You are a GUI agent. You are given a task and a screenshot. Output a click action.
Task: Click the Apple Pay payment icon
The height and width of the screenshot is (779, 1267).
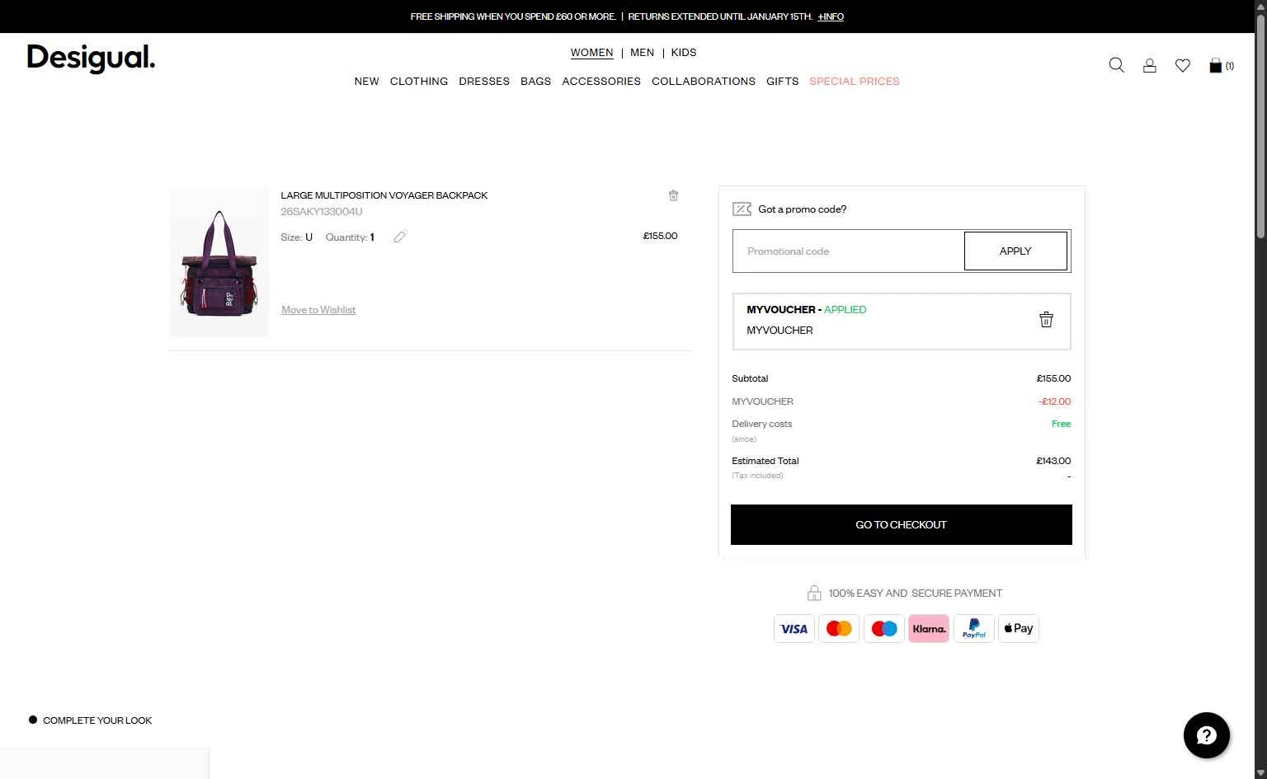point(1019,629)
